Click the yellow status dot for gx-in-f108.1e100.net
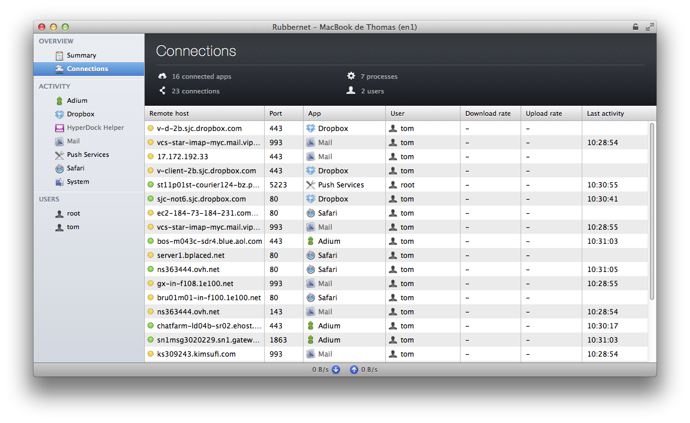690x423 pixels. [x=151, y=283]
